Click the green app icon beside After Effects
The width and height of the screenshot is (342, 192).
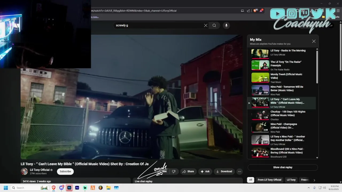point(85,188)
